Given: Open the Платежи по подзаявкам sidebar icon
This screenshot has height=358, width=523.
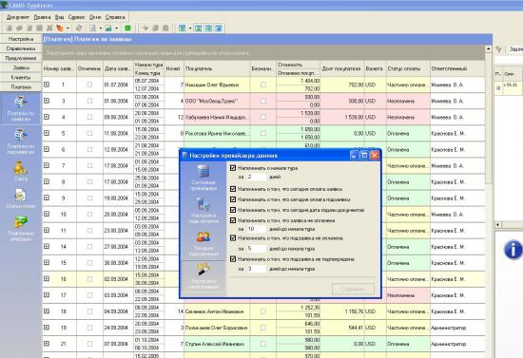Looking at the screenshot, I should 21,135.
